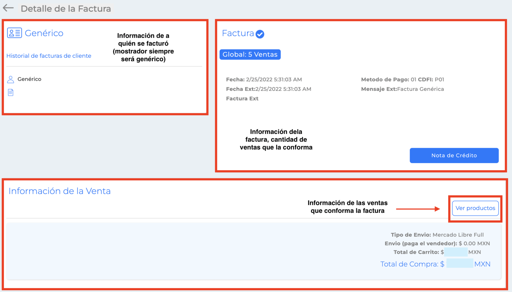Click the hidden Total de Carrito amount field
This screenshot has height=292, width=512.
click(456, 252)
